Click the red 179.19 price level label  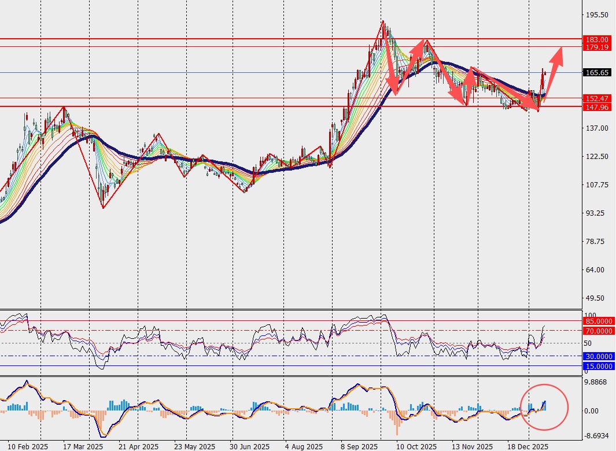click(596, 47)
